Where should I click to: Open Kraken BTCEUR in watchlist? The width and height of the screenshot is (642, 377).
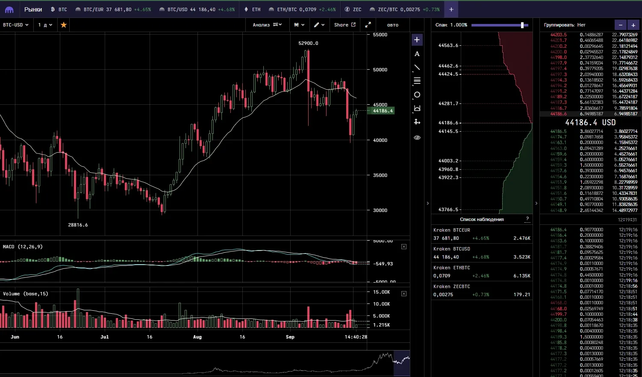(482, 234)
